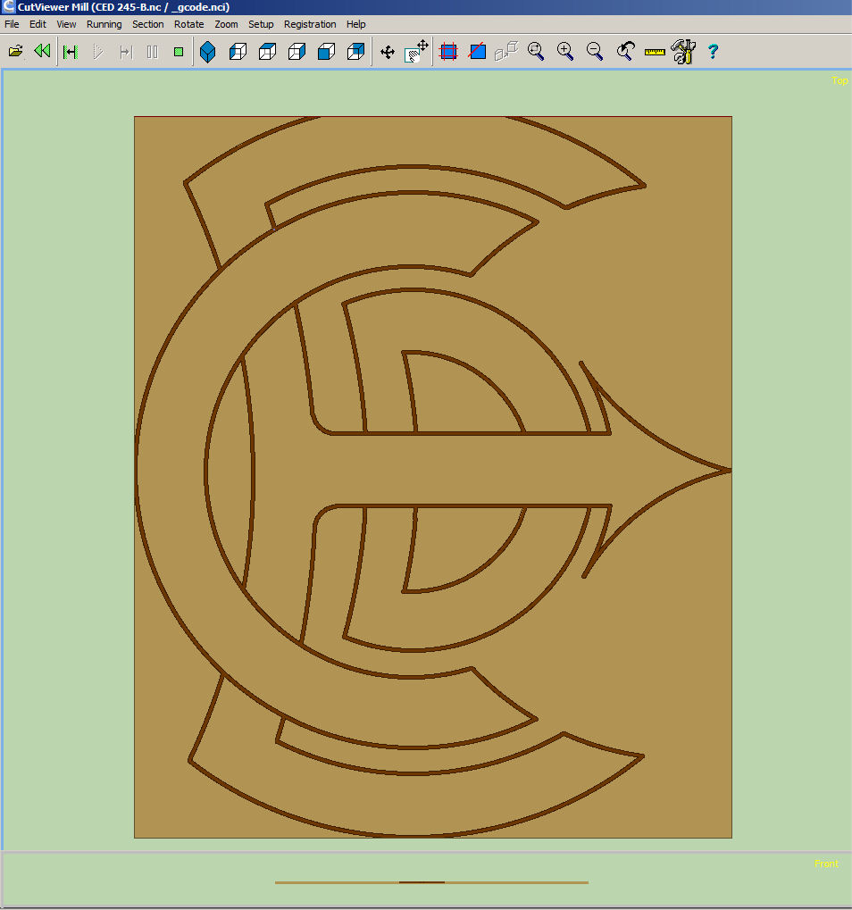Select the isometric solid cube view icon
This screenshot has width=852, height=910.
[x=208, y=52]
